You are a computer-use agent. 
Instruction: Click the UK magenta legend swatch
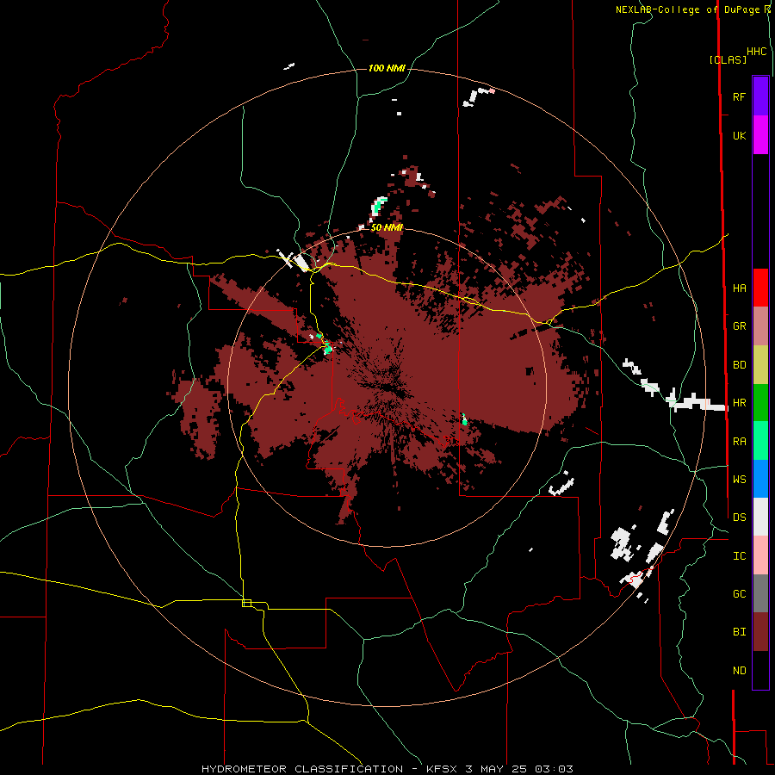point(760,135)
